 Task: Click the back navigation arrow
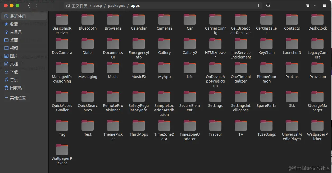click(29, 5)
